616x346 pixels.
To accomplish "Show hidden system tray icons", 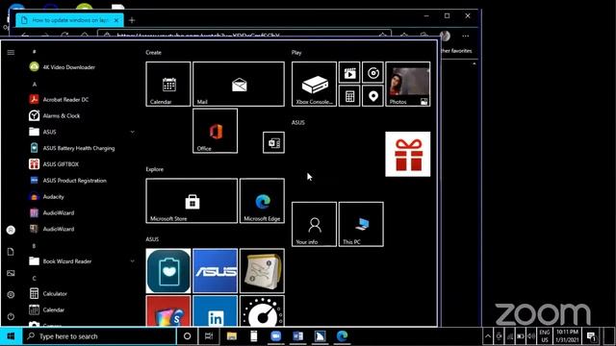I will pyautogui.click(x=488, y=336).
